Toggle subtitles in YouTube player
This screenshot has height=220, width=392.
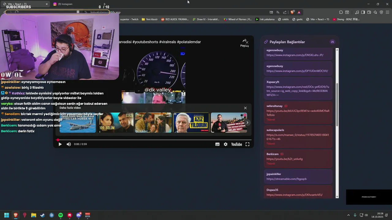(x=217, y=144)
